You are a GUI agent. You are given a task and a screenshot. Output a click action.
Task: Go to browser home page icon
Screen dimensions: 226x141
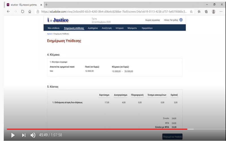(30, 12)
